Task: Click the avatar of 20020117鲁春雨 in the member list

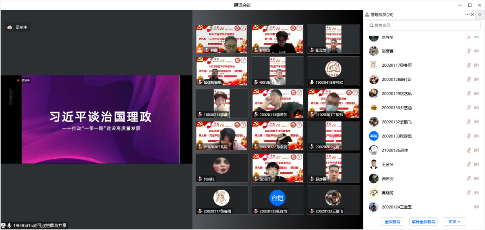Action: click(x=374, y=65)
